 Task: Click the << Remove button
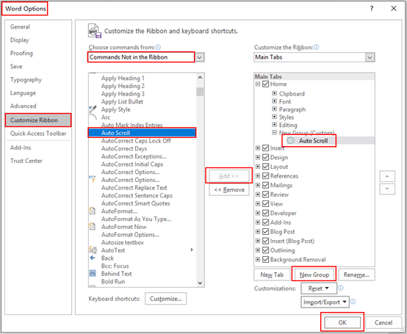(x=229, y=190)
